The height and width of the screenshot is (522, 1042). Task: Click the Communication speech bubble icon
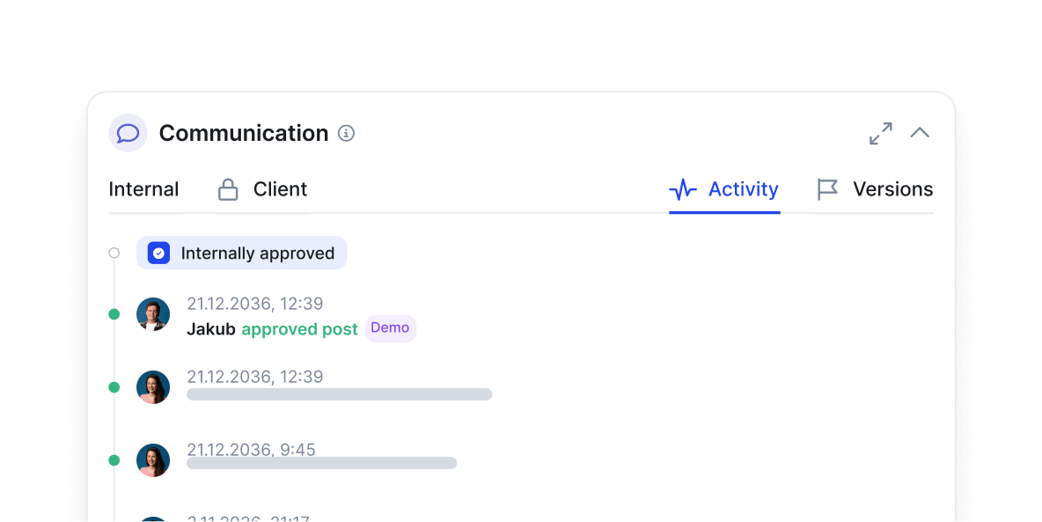(x=128, y=133)
